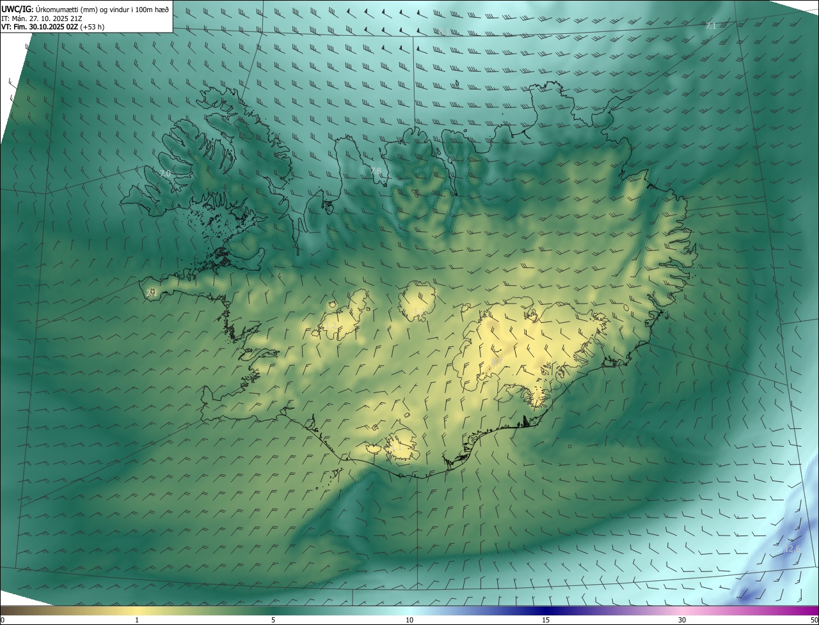The image size is (819, 625).
Task: Click the "10" tick on the color scale
Action: 409,620
